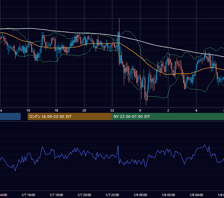Click the "1/7 18:00" label on oscillator axis
The image size is (224, 198).
point(56,195)
